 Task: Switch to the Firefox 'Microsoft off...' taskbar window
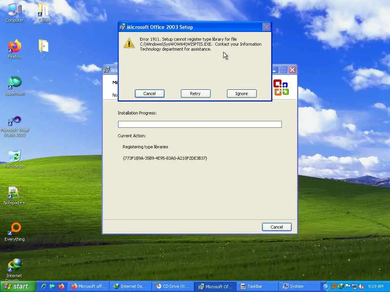coord(88,287)
